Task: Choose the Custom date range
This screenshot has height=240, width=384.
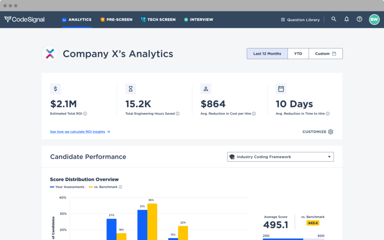Action: tap(325, 54)
